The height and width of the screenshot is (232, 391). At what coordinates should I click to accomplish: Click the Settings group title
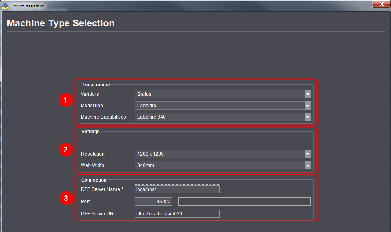[90, 132]
